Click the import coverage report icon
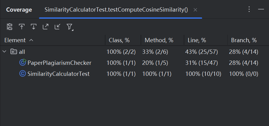This screenshot has width=269, height=126. pyautogui.click(x=57, y=27)
